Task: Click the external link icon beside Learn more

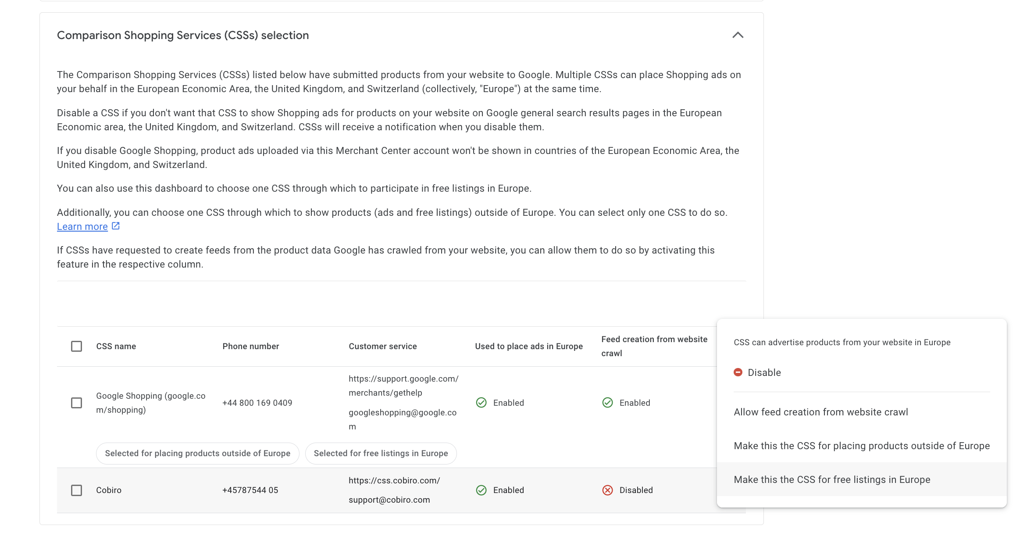Action: pyautogui.click(x=116, y=226)
